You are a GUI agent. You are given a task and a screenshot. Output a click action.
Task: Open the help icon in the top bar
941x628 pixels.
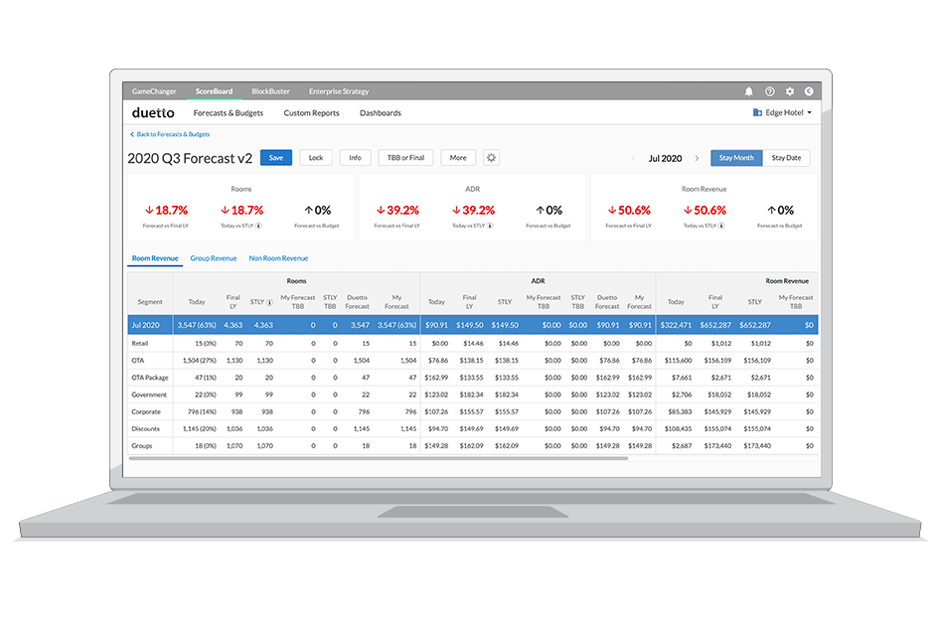(768, 90)
